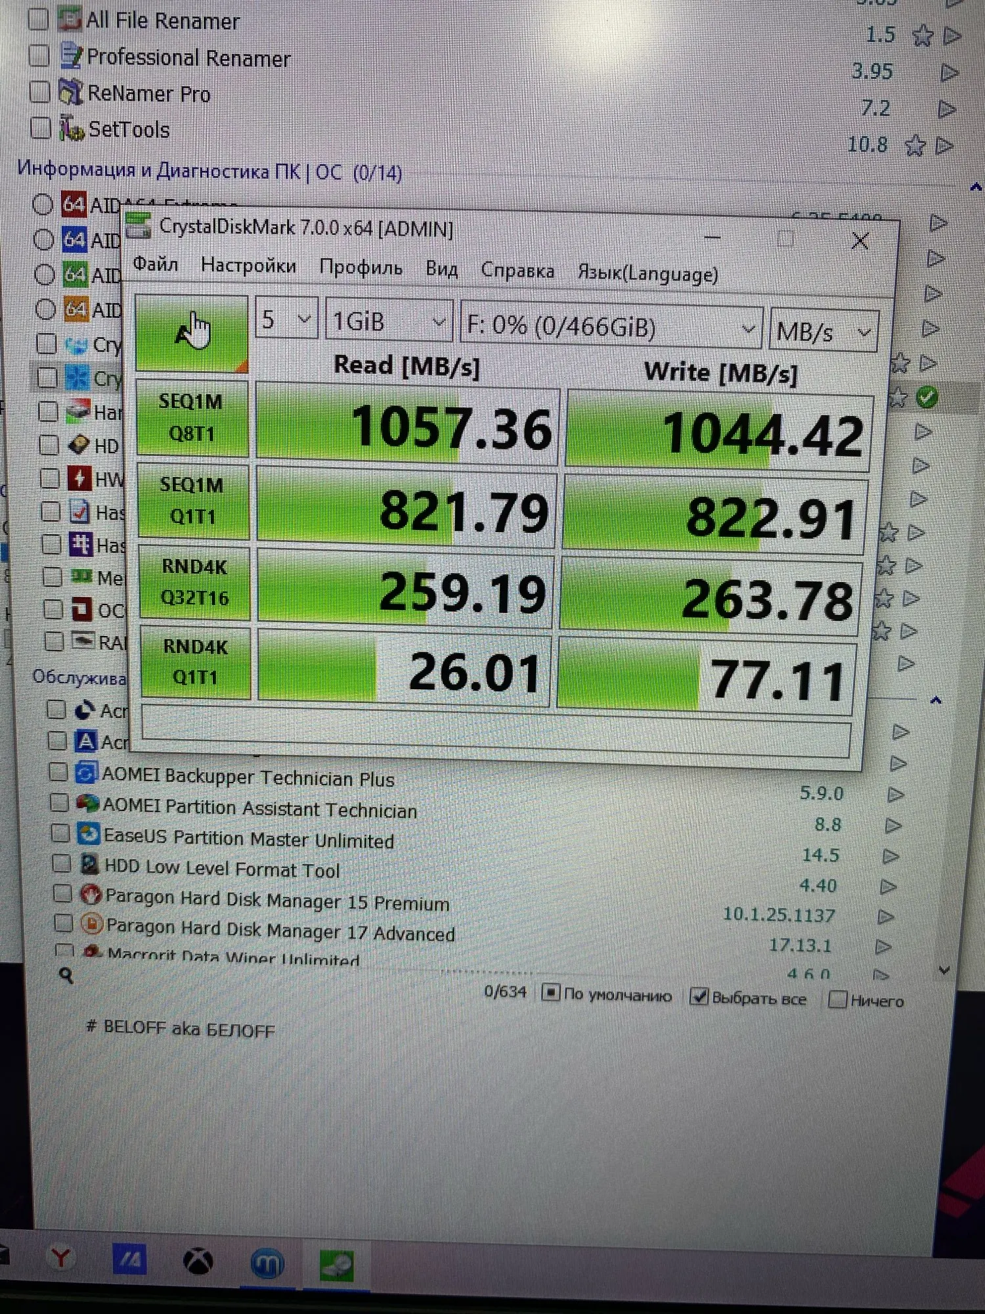The image size is (985, 1314).
Task: Open the F: drive selection dropdown
Action: click(x=611, y=326)
